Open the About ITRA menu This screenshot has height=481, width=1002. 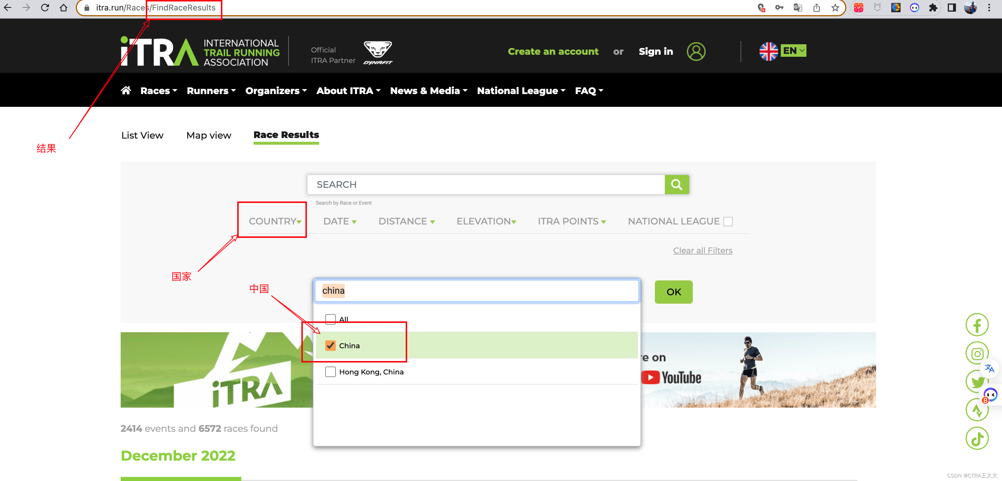coord(349,91)
